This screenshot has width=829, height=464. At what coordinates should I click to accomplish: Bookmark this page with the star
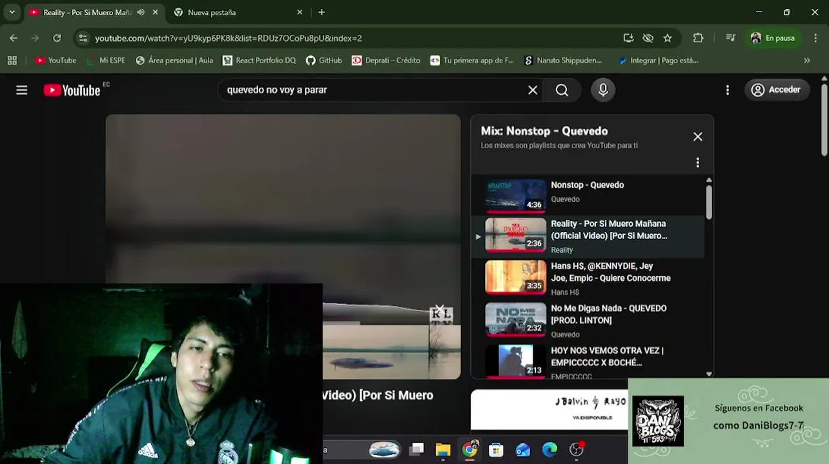coord(668,38)
